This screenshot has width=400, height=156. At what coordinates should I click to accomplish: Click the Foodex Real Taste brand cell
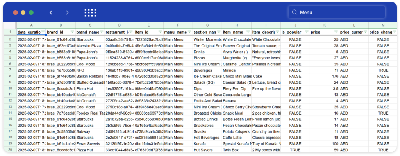[x=90, y=113]
